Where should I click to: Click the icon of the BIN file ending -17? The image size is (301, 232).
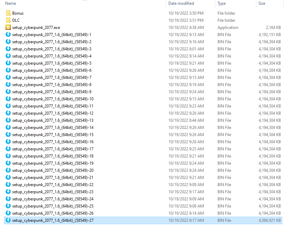pyautogui.click(x=8, y=149)
